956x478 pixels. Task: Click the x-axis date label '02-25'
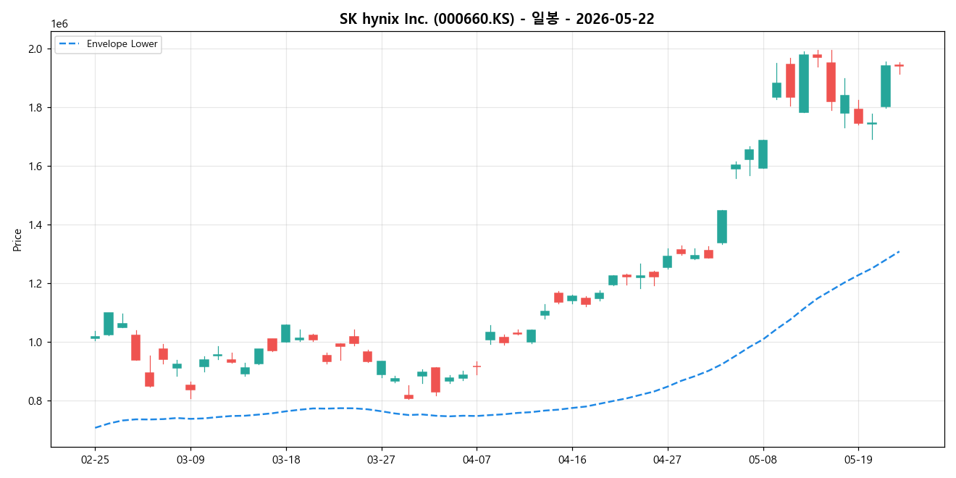pos(95,459)
